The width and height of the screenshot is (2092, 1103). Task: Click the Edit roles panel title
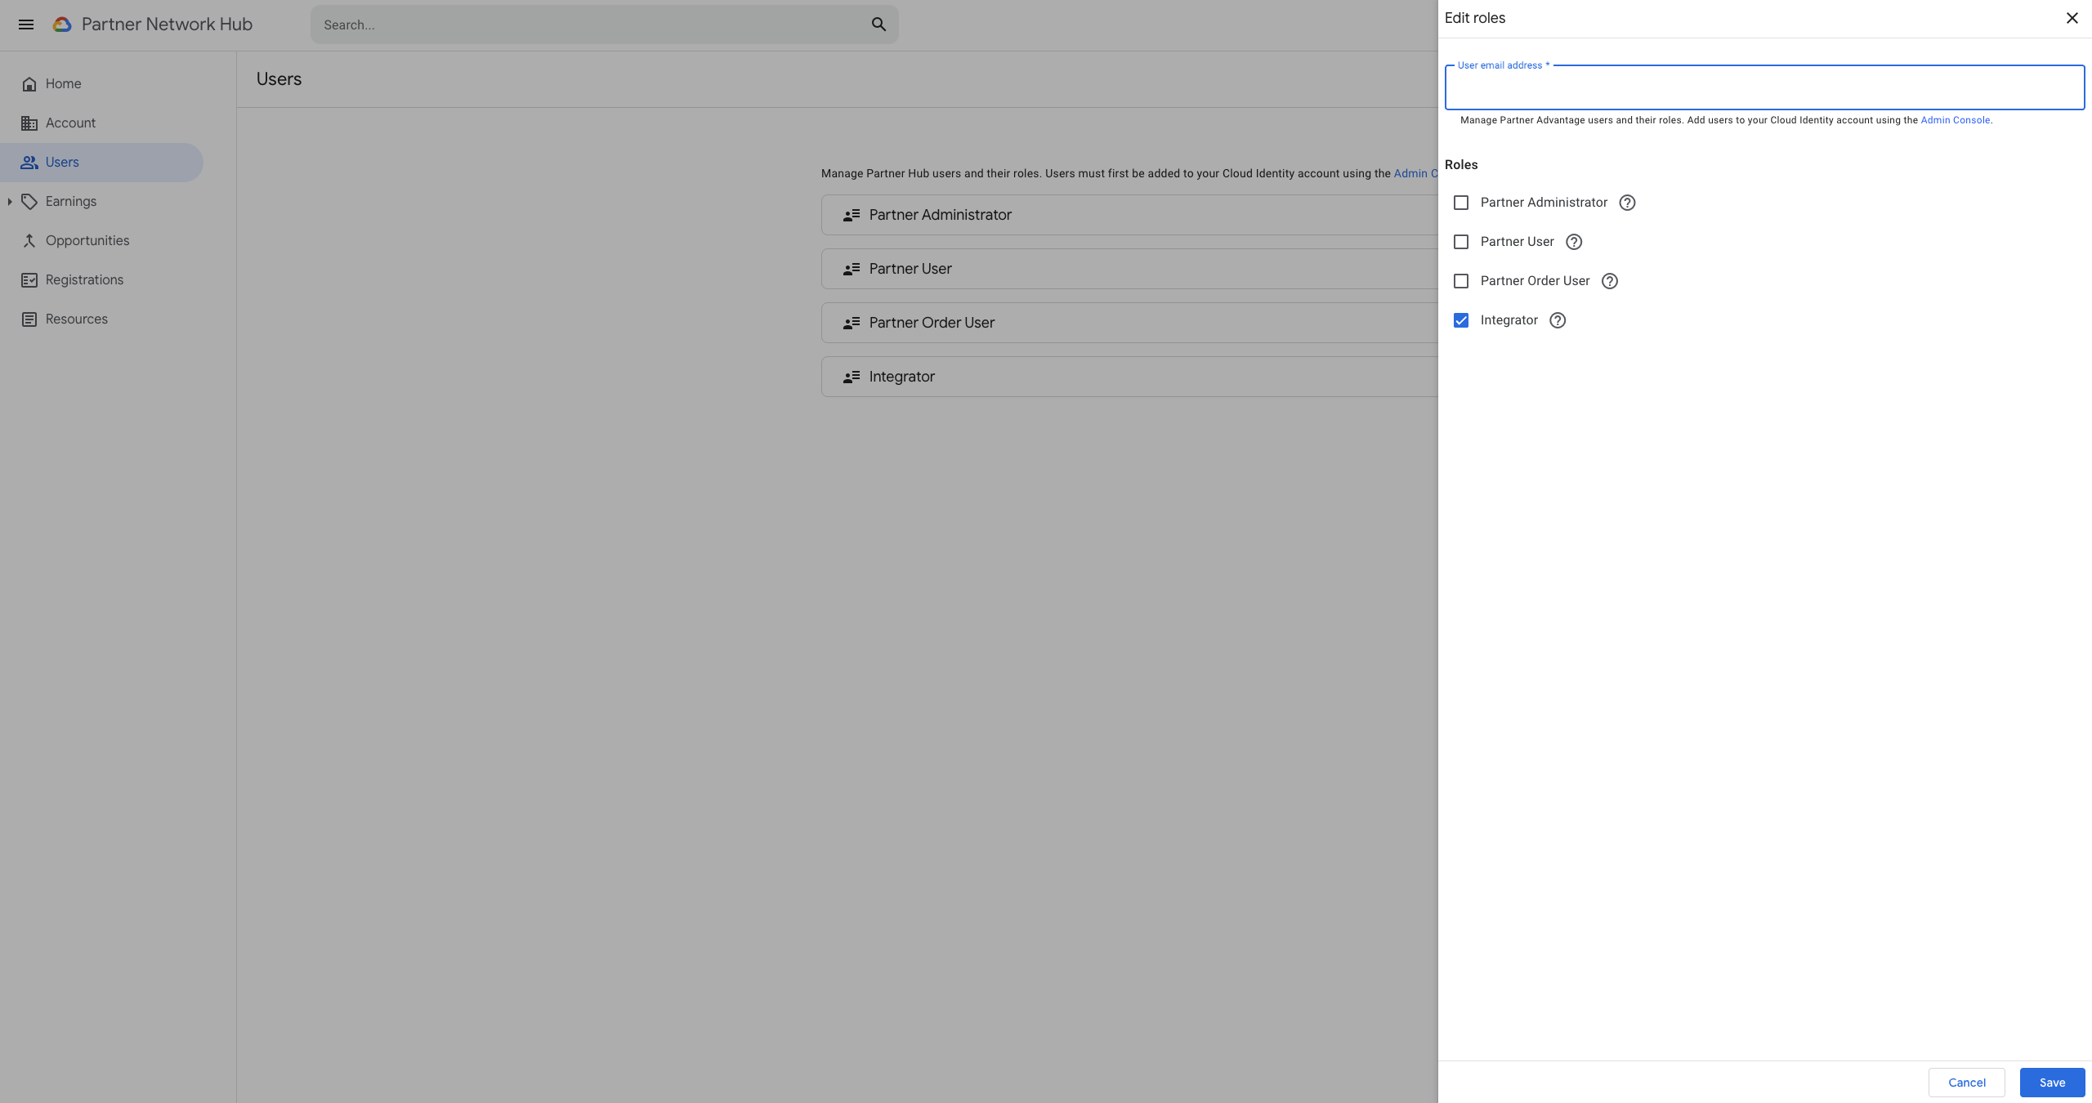[x=1474, y=18]
